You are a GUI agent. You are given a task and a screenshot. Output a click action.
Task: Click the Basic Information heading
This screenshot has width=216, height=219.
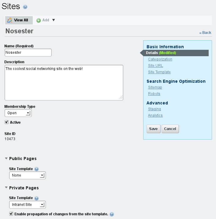click(x=165, y=47)
